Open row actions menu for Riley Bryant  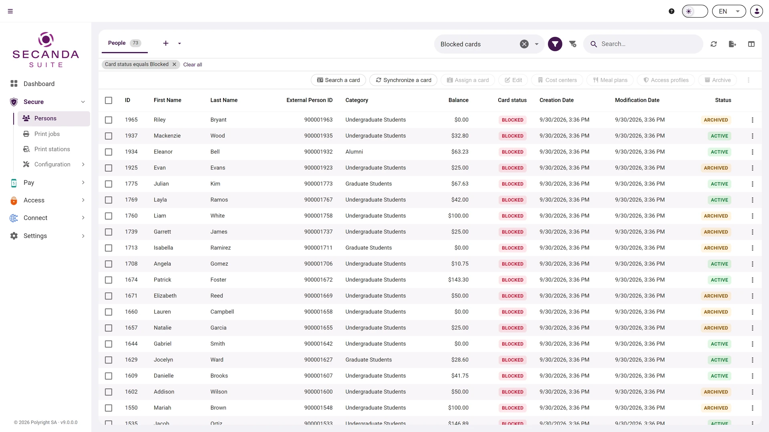coord(753,120)
